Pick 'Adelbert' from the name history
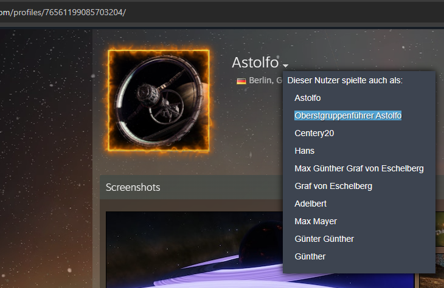Screen dimensions: 444x288 click(310, 204)
